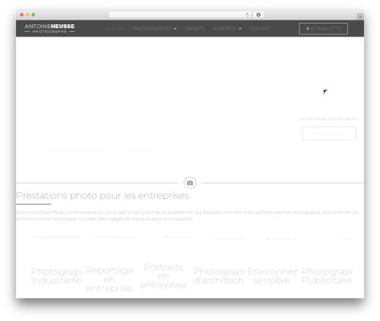Open the Photographie d'architecture service
The image size is (380, 321).
pyautogui.click(x=219, y=275)
